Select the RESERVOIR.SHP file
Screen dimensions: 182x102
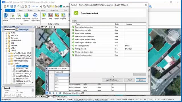click(22, 79)
